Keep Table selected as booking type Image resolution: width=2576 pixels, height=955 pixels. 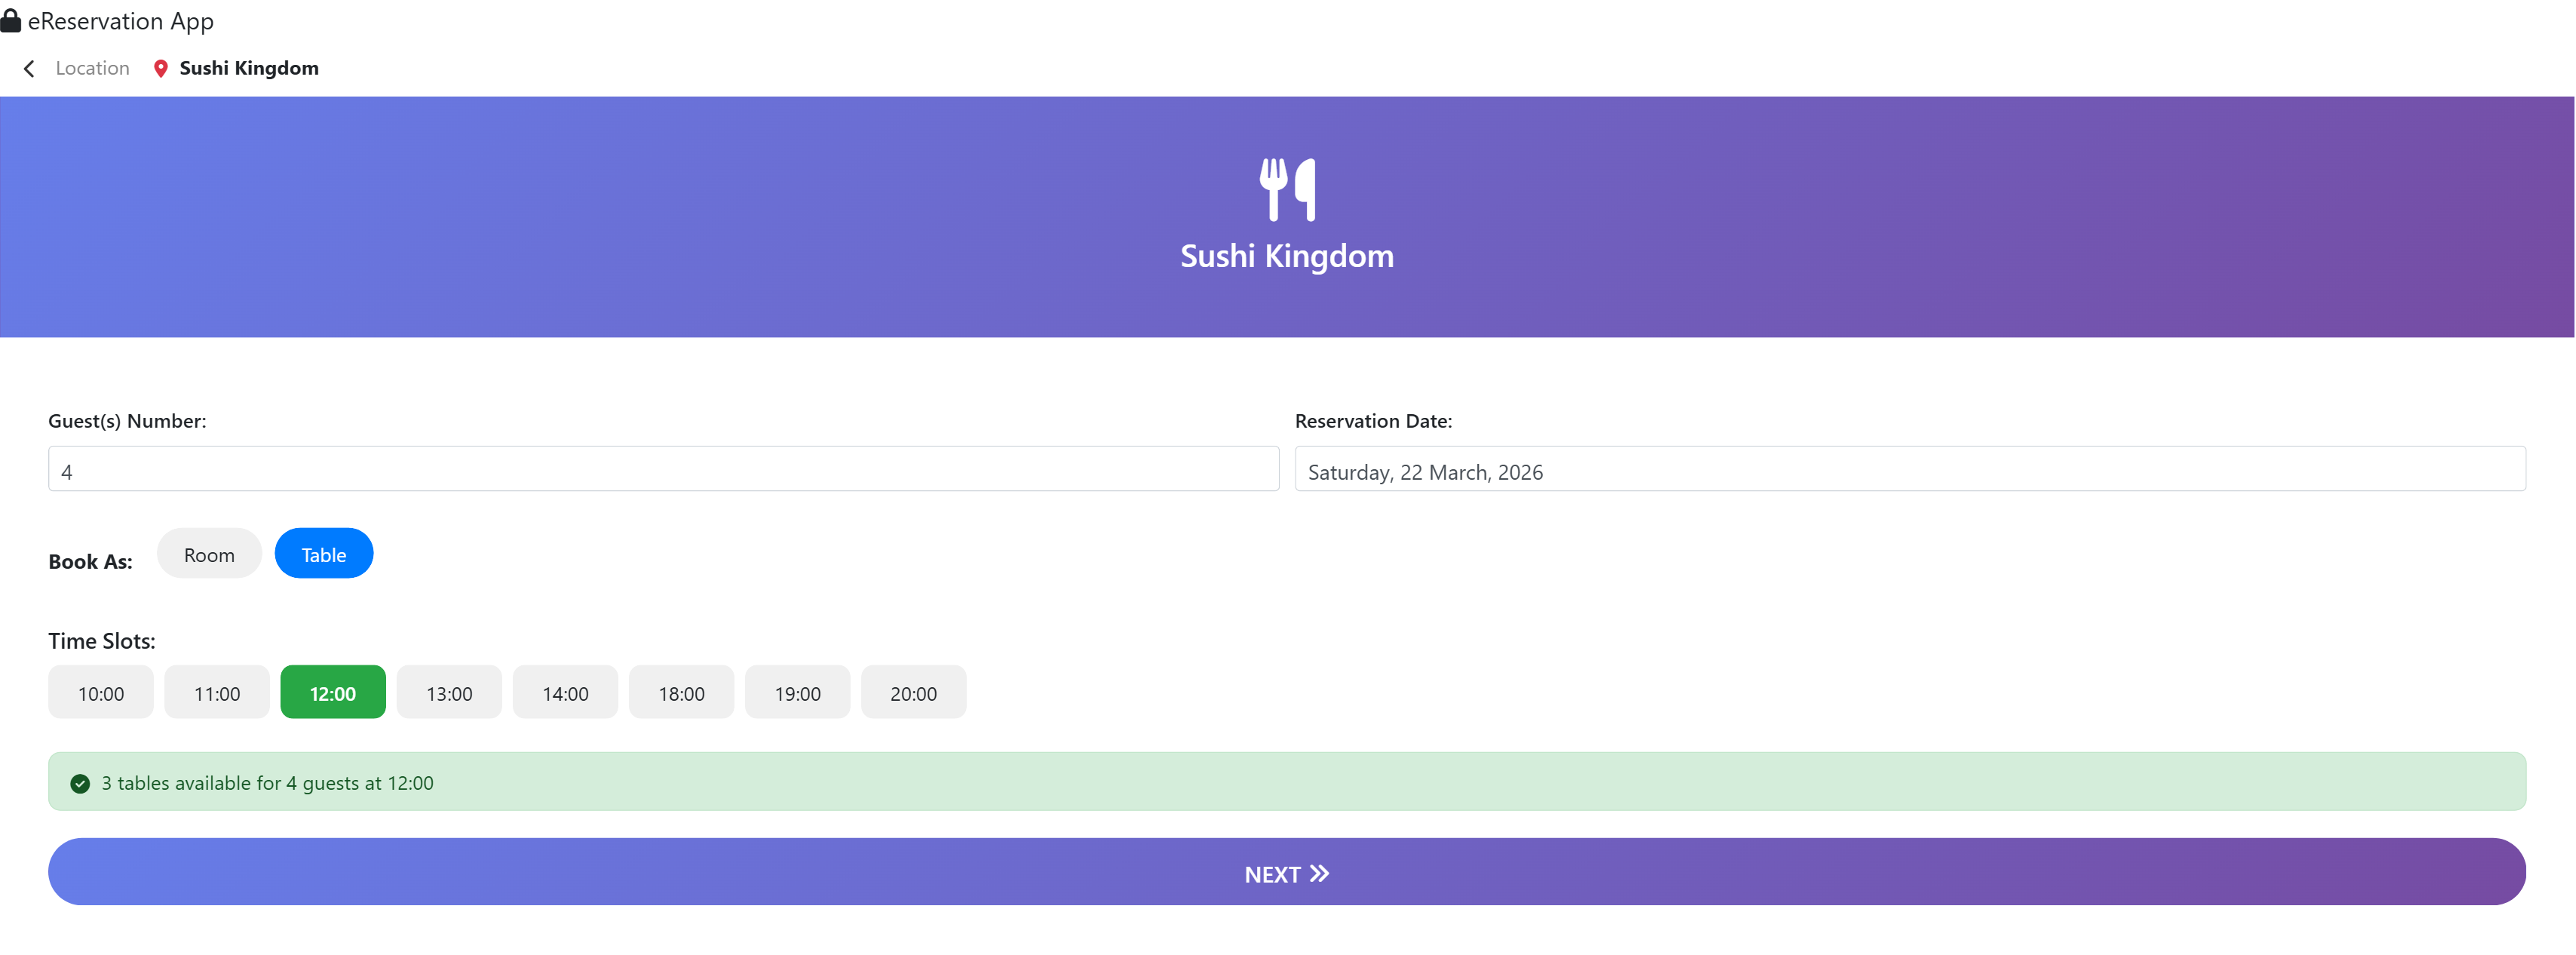(x=323, y=553)
